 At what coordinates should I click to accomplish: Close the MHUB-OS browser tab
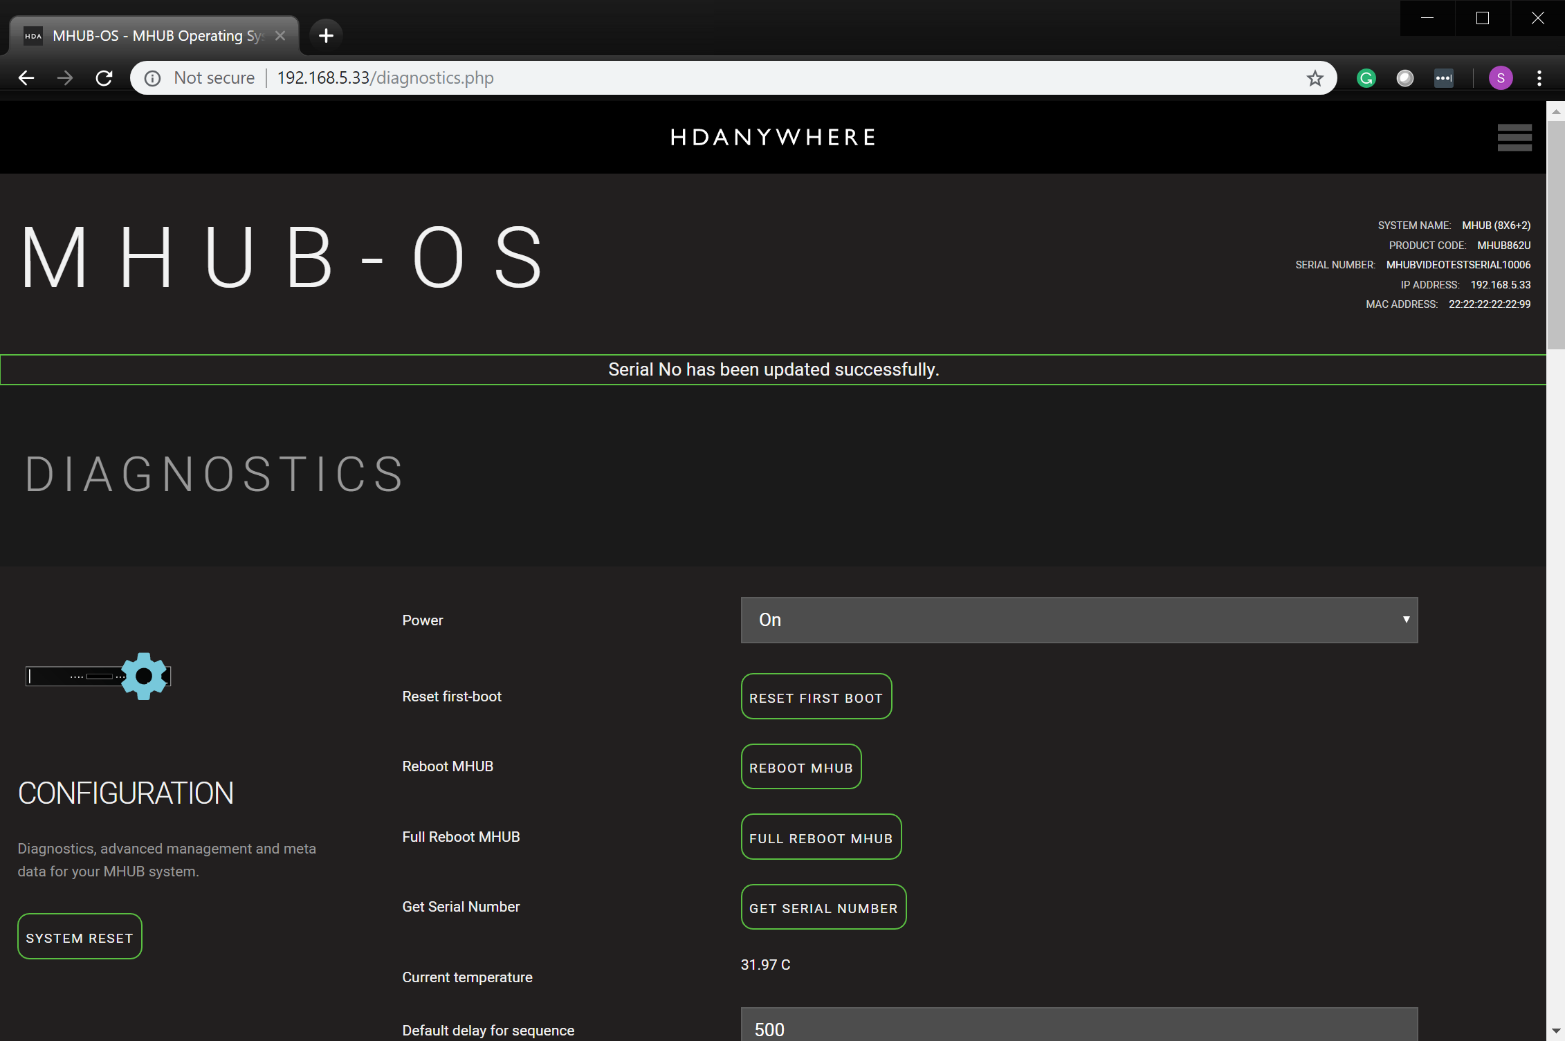(280, 35)
